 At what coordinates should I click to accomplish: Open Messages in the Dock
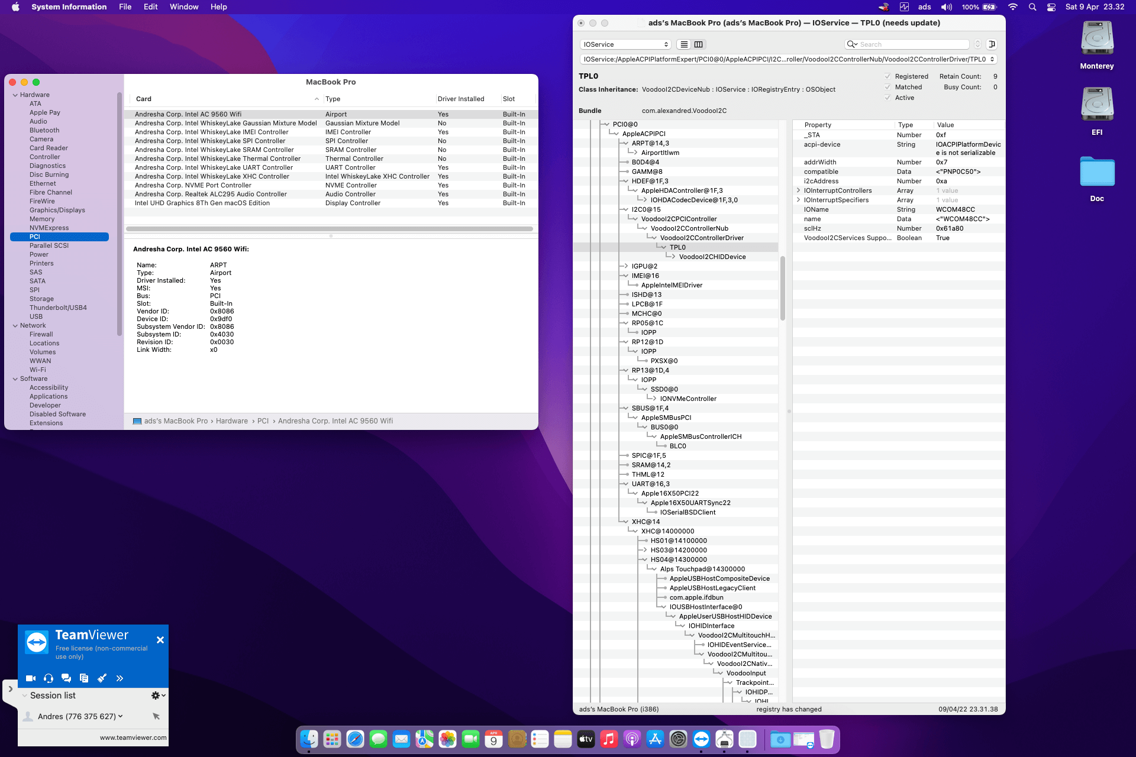378,739
